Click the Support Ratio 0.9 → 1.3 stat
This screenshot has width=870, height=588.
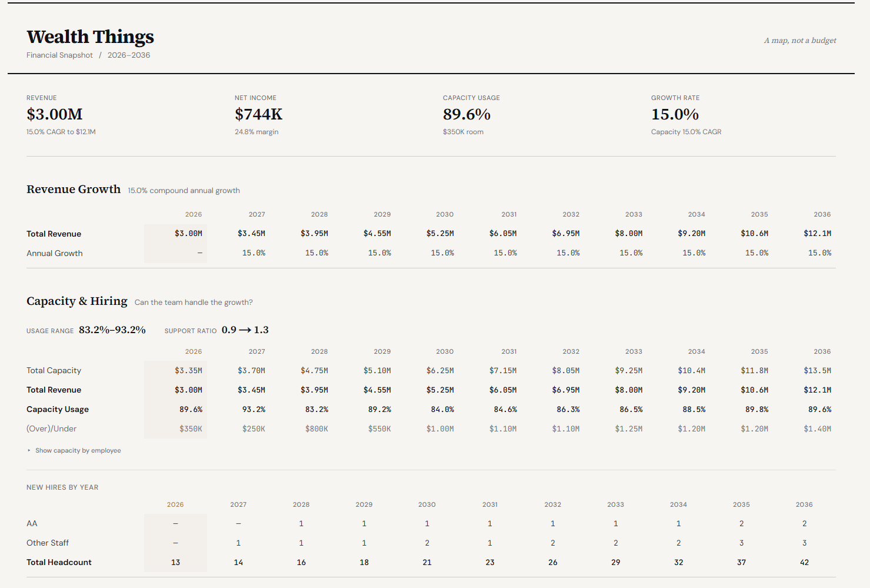tap(216, 330)
